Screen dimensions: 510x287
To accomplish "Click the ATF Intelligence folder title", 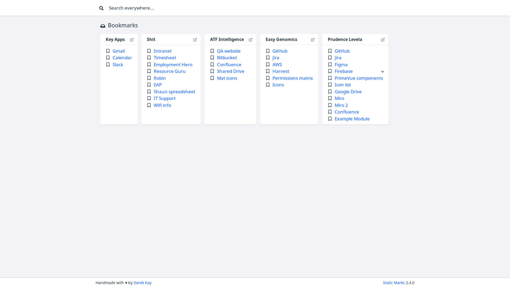I will [x=227, y=39].
